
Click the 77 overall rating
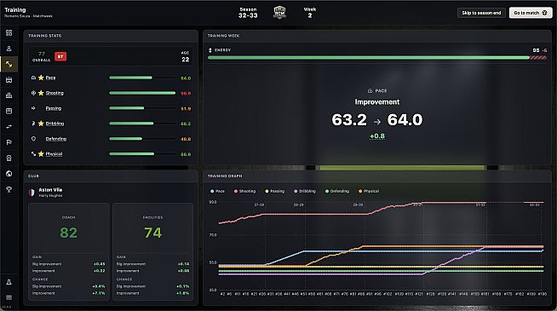[42, 54]
